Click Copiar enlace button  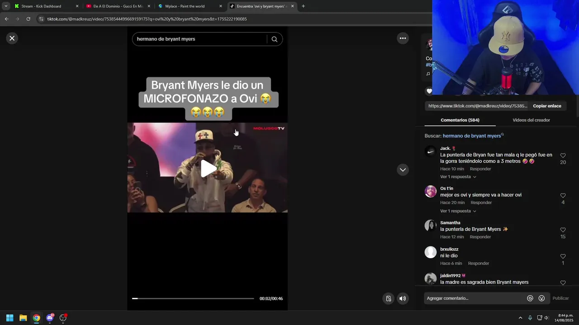[547, 106]
